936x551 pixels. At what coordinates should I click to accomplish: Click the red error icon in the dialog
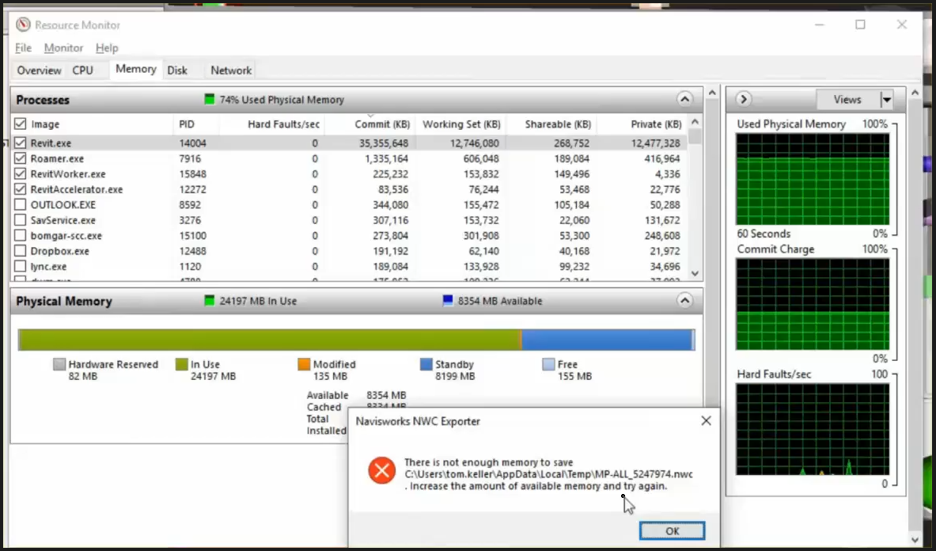tap(382, 470)
